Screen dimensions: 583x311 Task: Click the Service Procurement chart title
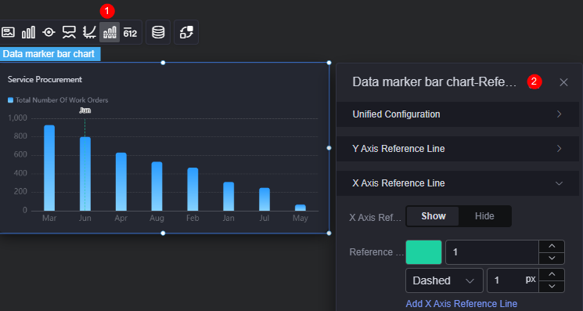click(x=45, y=79)
